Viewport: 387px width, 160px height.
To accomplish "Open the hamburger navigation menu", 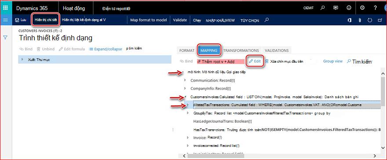I will click(x=5, y=20).
